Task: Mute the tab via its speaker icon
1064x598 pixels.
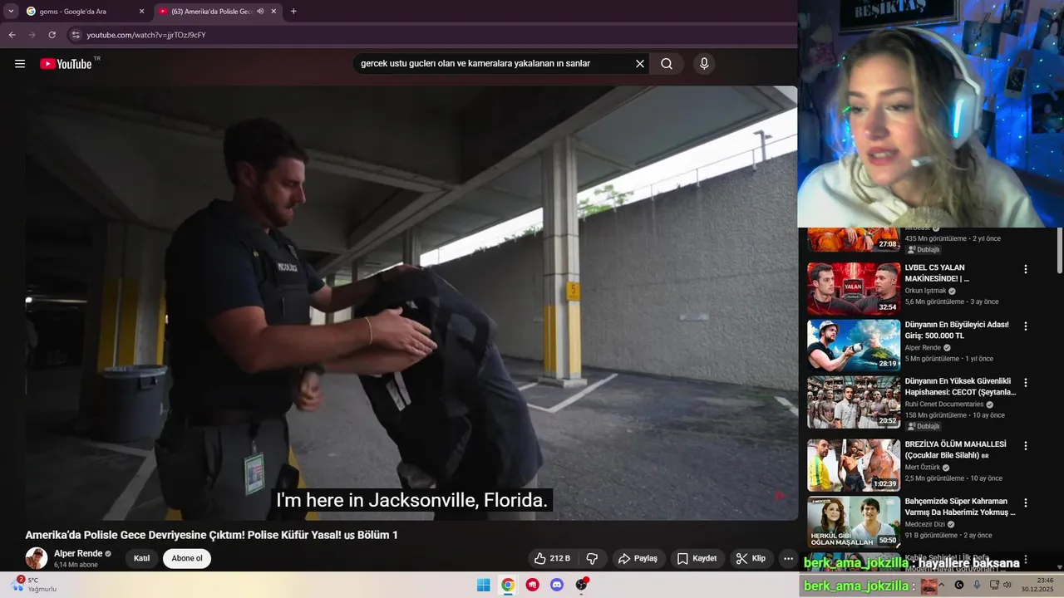Action: [x=260, y=12]
